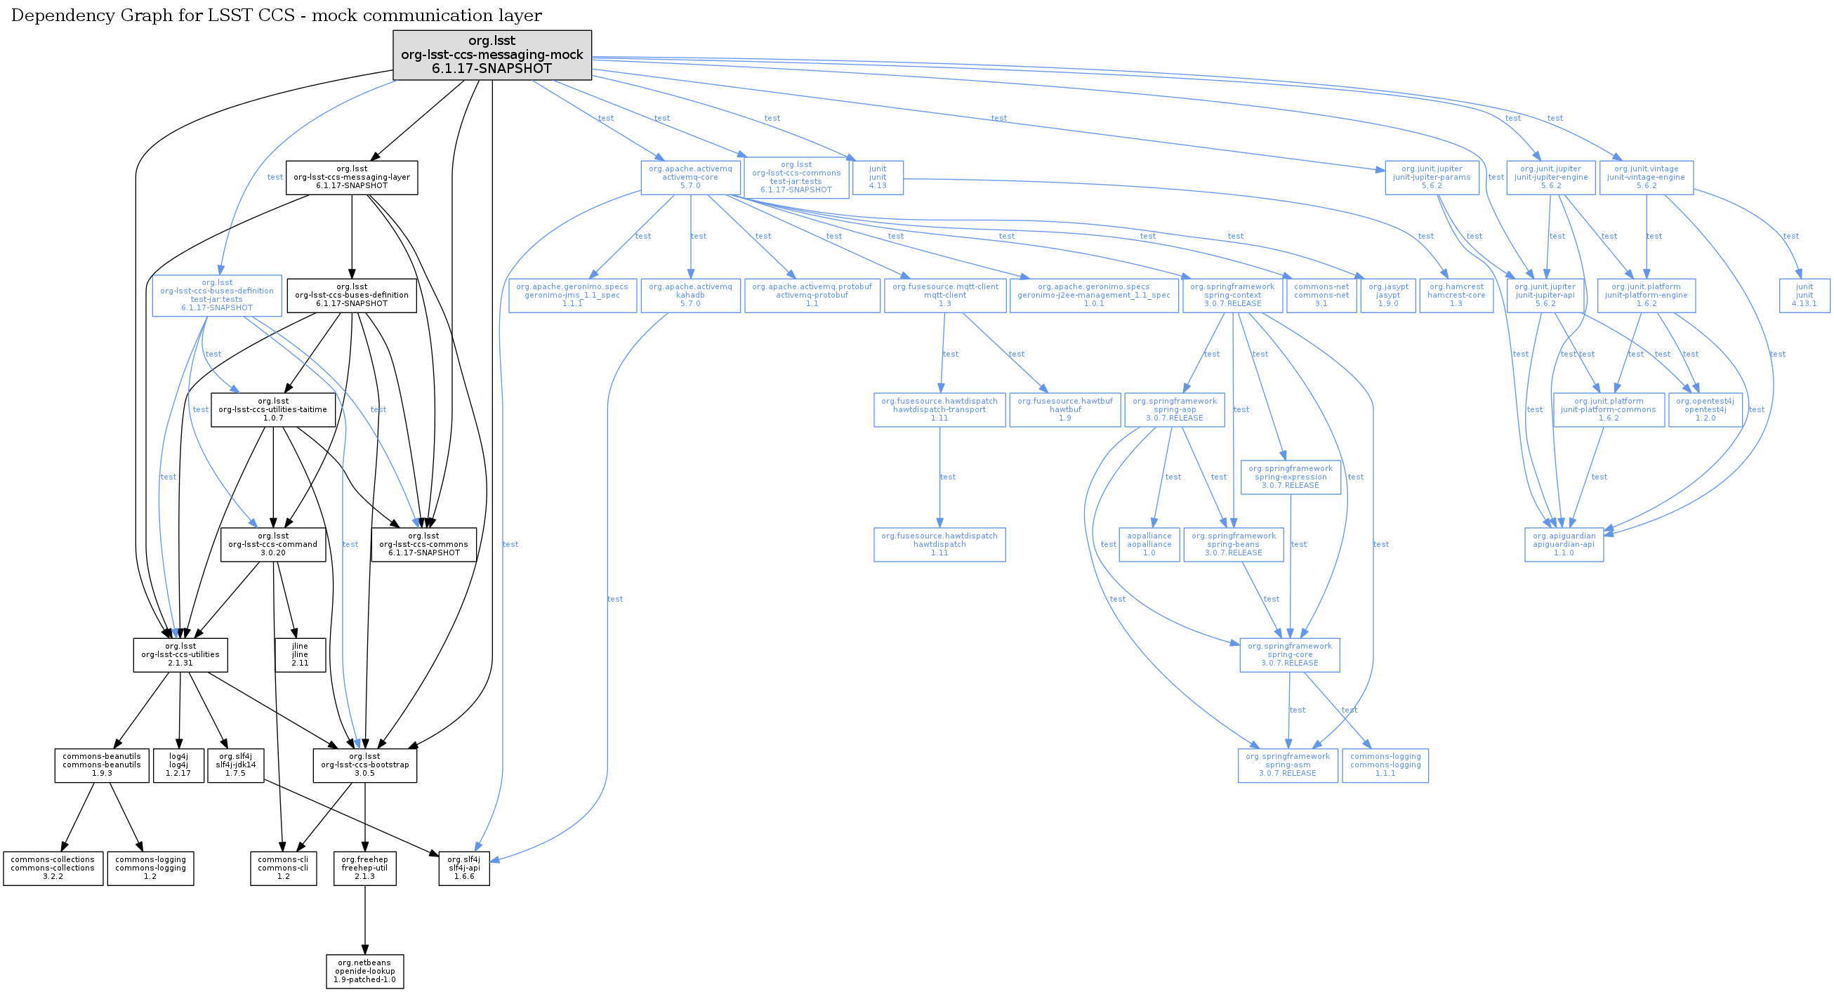Select the org-lsst-ccs-messaging-layer node
The image size is (1834, 992).
[352, 178]
